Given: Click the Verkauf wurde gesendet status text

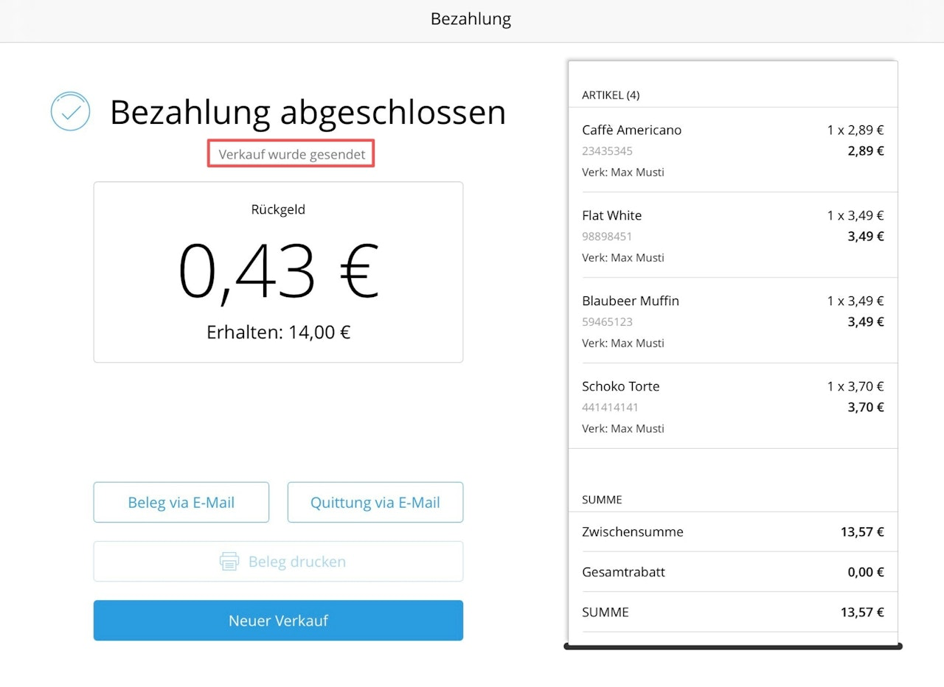Looking at the screenshot, I should pyautogui.click(x=291, y=155).
